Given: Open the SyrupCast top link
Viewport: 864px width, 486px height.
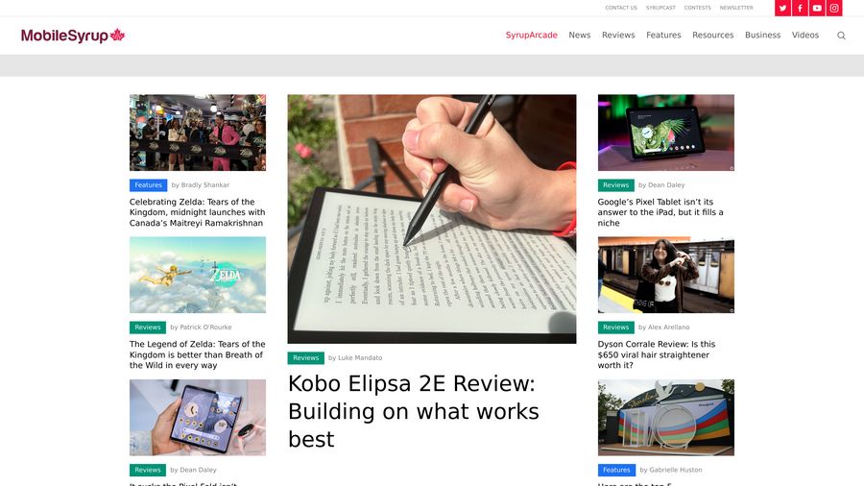Looking at the screenshot, I should click(x=660, y=8).
